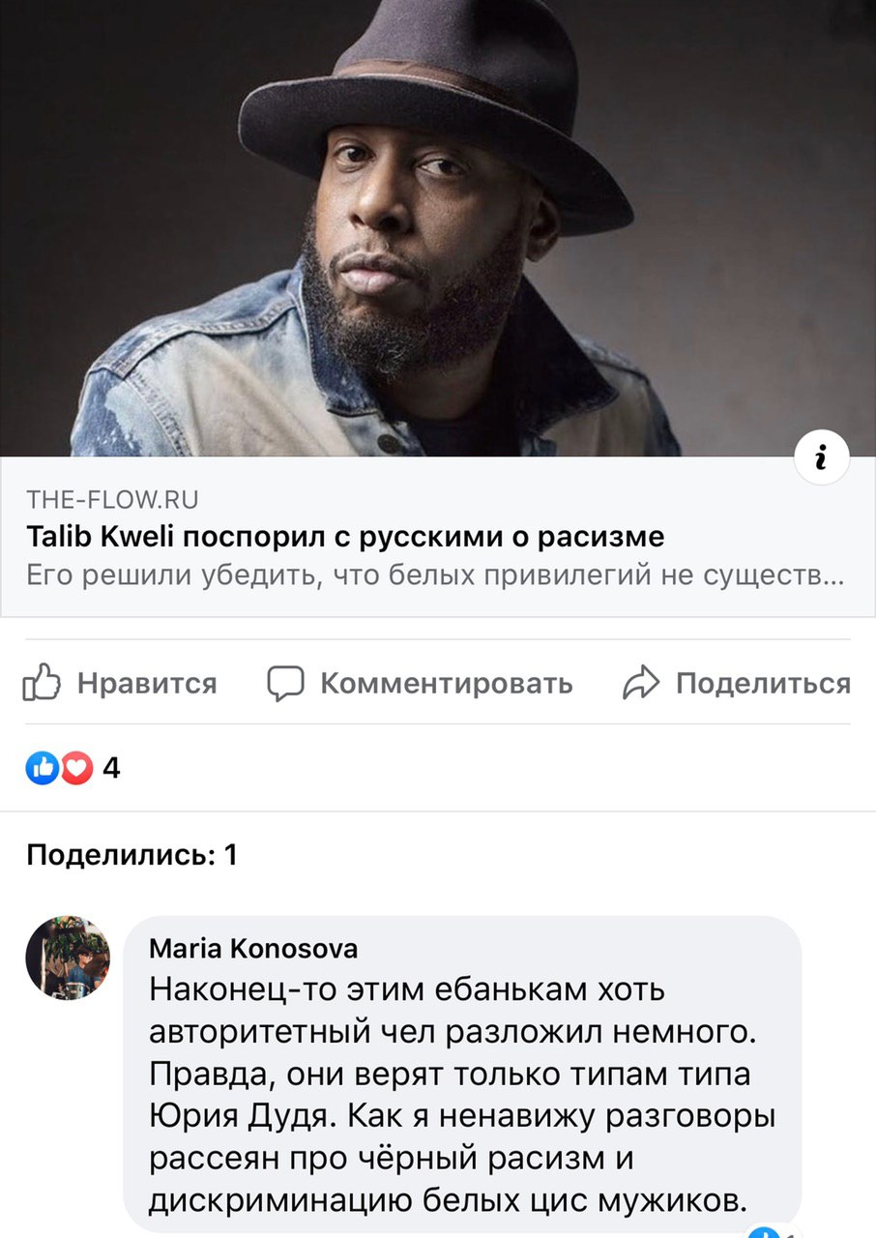The height and width of the screenshot is (1238, 876).
Task: Tap the thumbs-up icon beside Нравится
Action: 41,684
